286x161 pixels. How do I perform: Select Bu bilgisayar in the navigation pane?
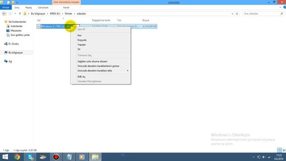[x=16, y=53]
